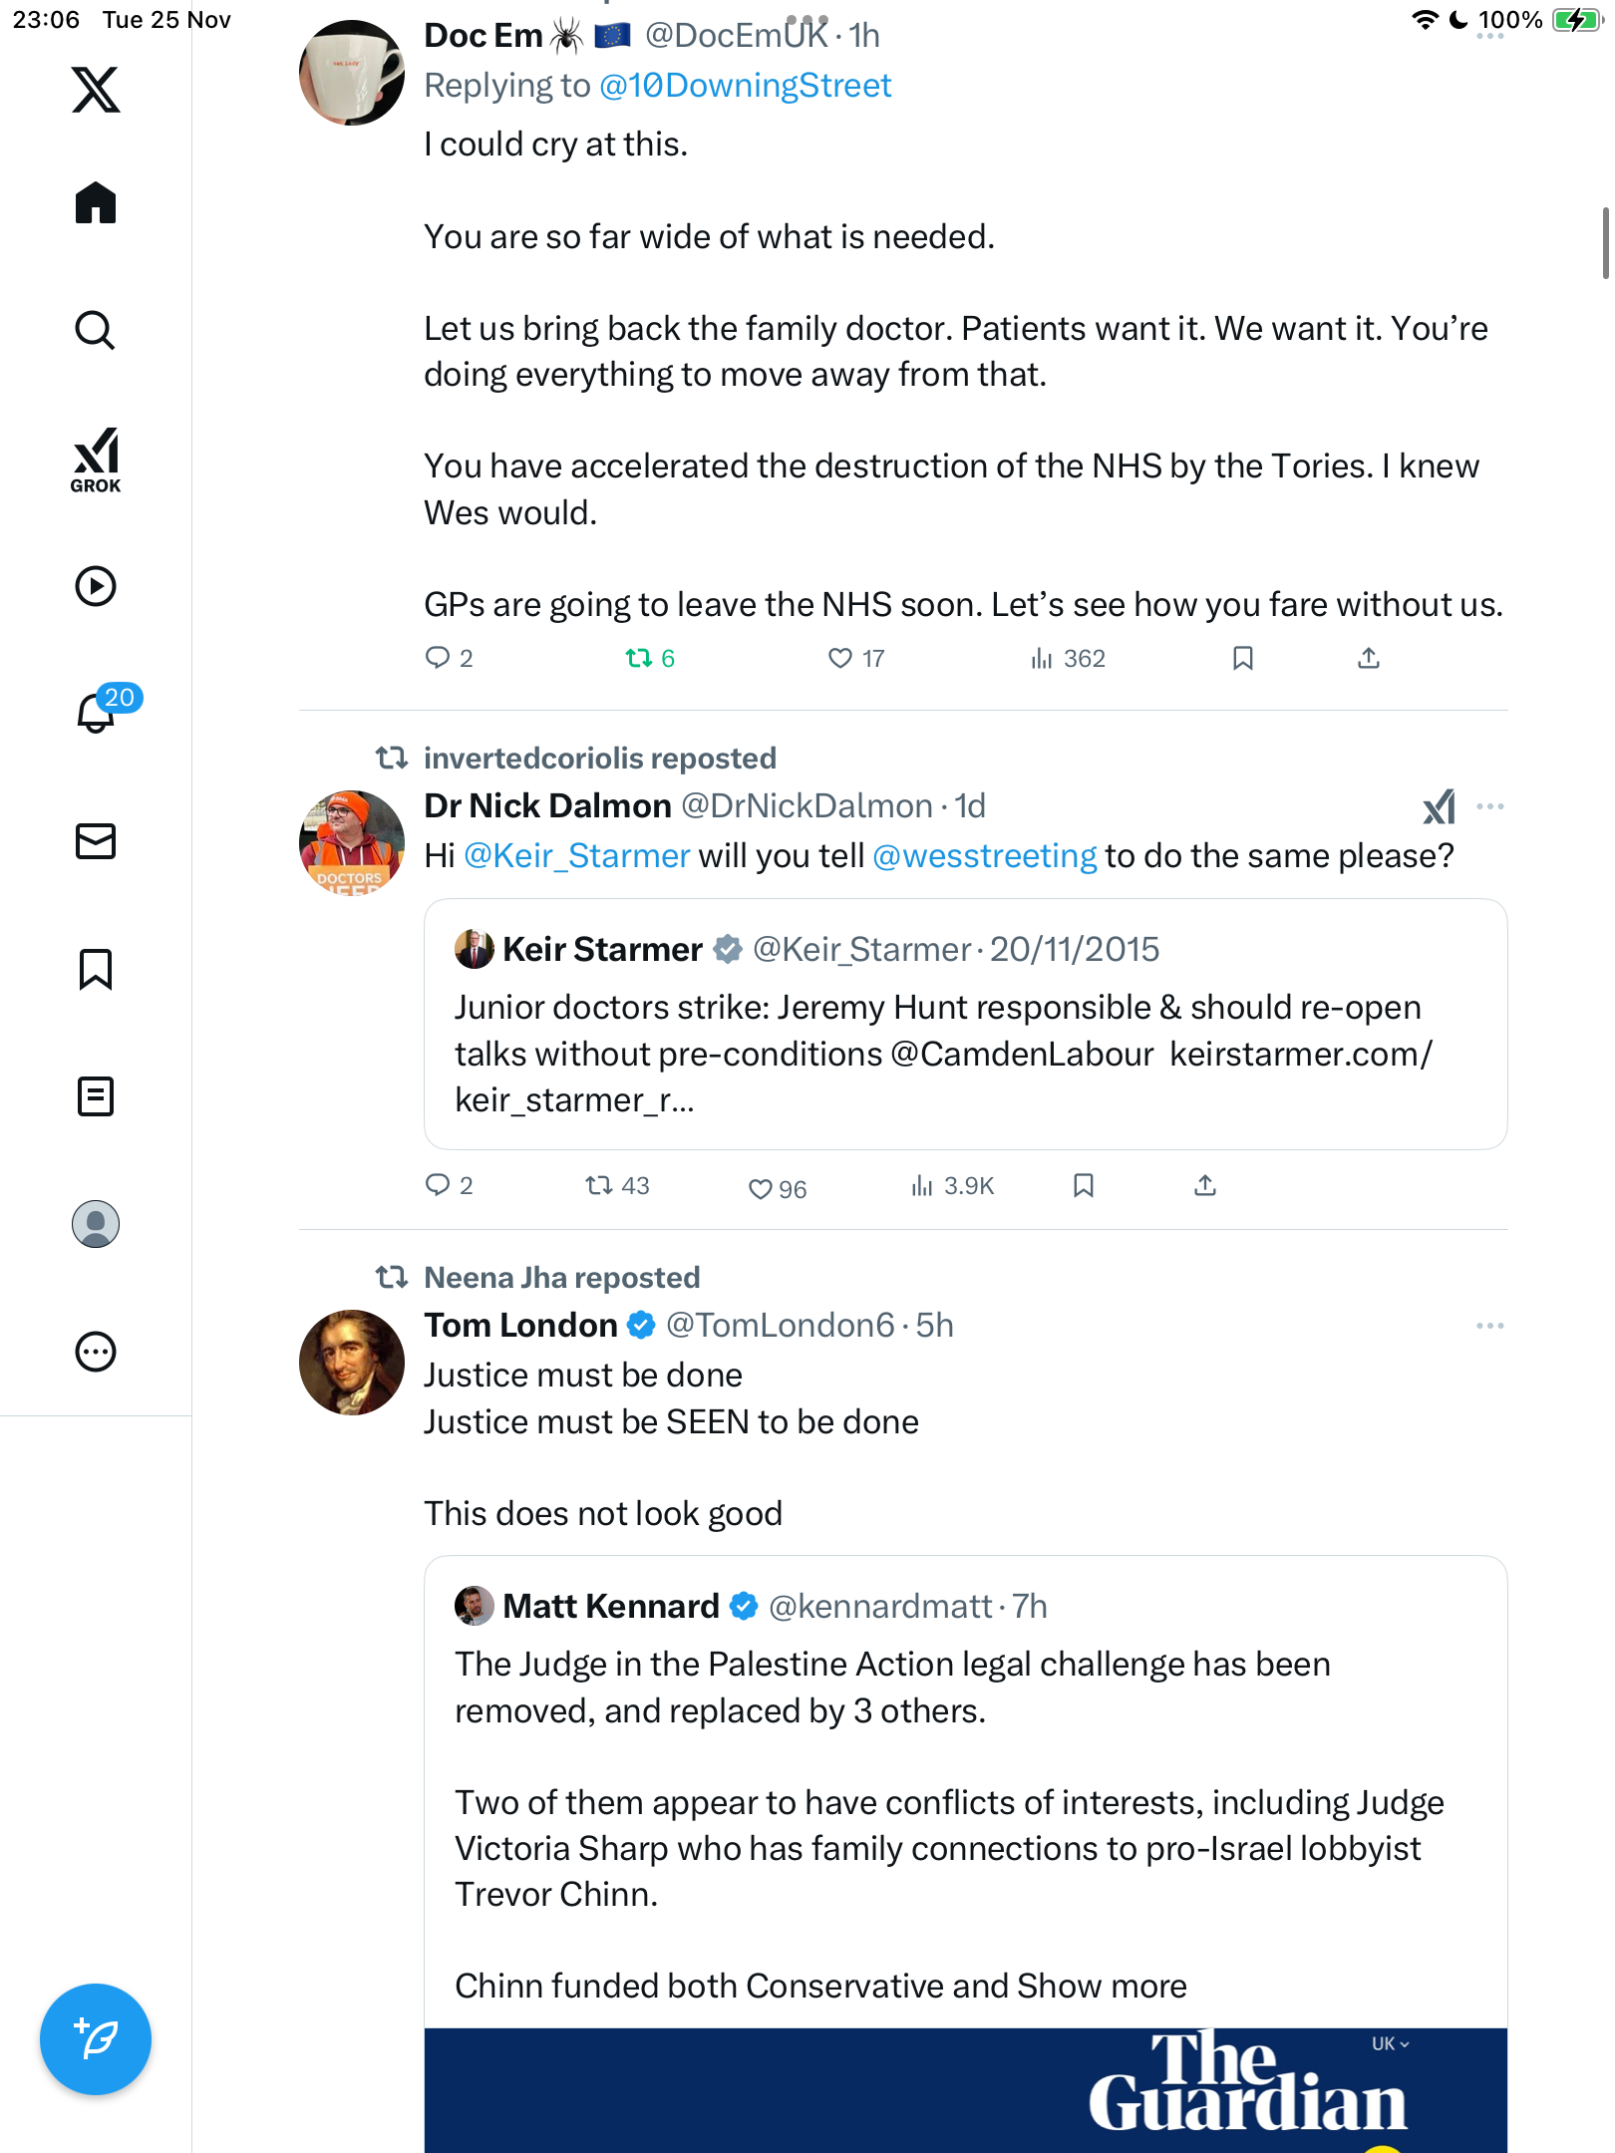Tap the compose new post button
This screenshot has height=2153, width=1615.
[x=96, y=2038]
